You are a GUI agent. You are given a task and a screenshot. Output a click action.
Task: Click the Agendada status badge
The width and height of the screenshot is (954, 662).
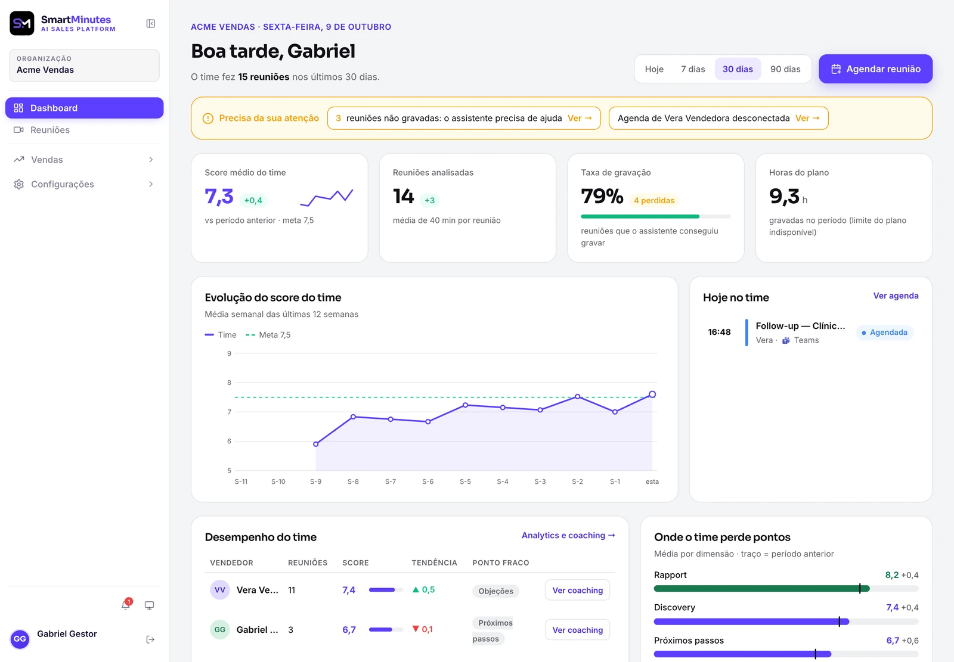tap(884, 332)
